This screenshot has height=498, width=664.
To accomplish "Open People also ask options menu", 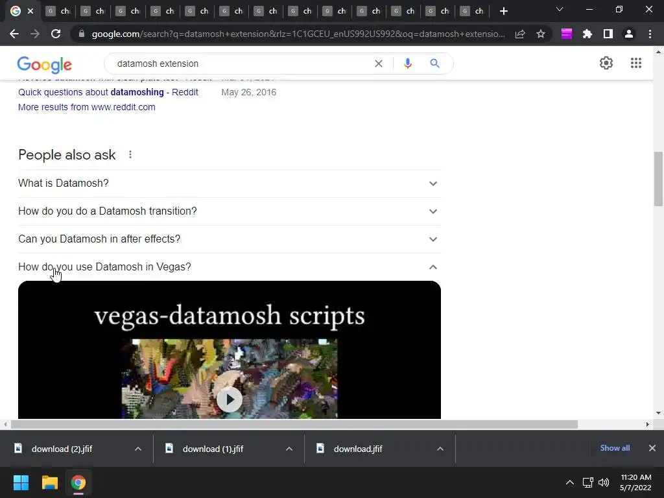I will [130, 154].
